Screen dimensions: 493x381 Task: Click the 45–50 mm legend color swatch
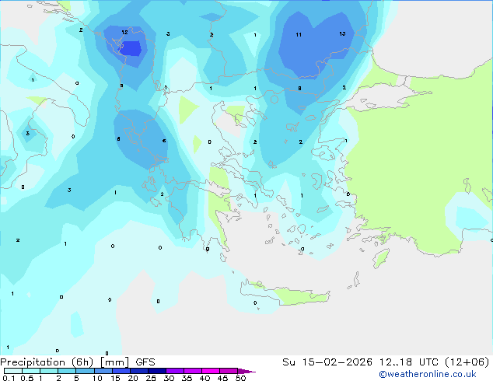click(x=229, y=371)
